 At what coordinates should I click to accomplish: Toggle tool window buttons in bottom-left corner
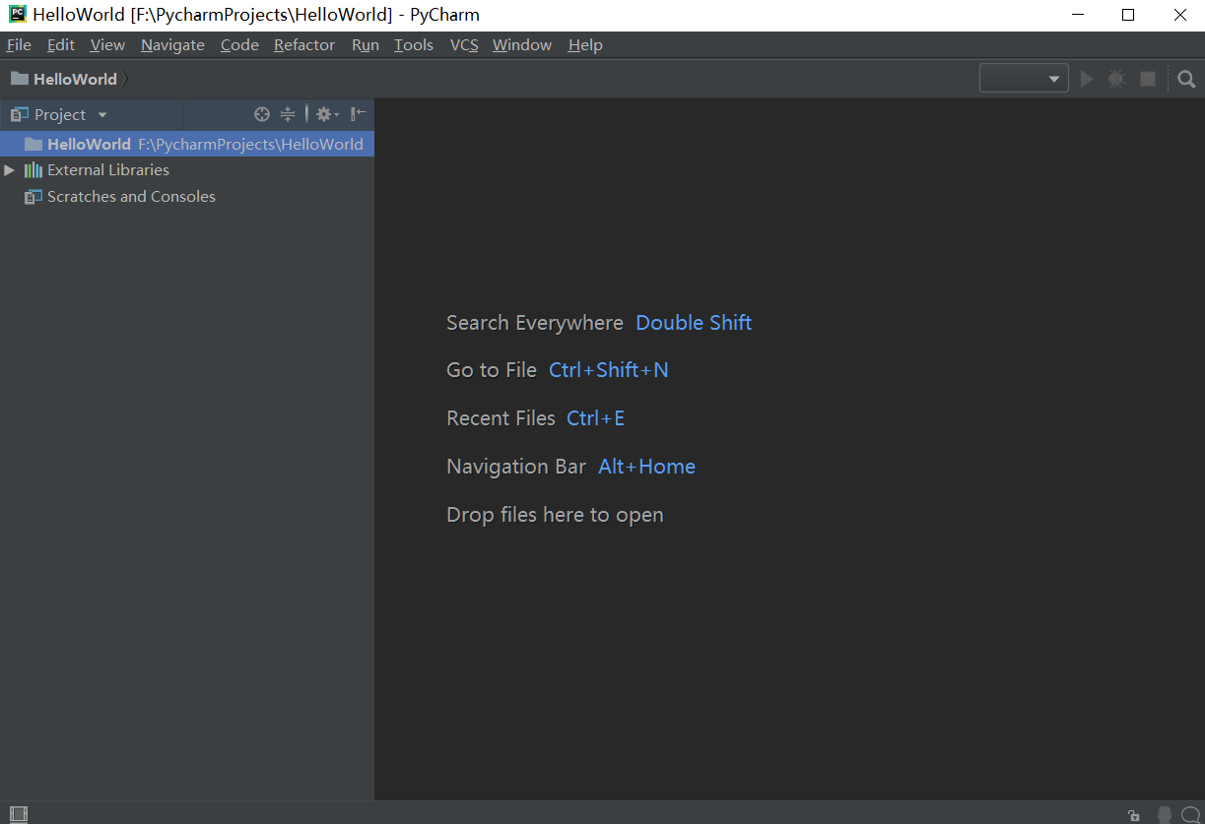click(19, 814)
